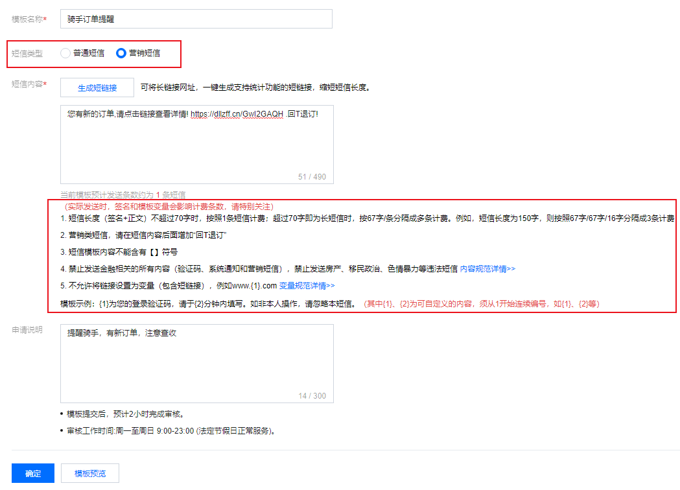Click the 模板示例 example line

coord(330,303)
